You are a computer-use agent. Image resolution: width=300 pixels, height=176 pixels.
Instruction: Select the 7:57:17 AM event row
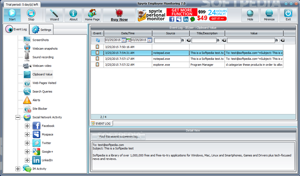coord(187,59)
